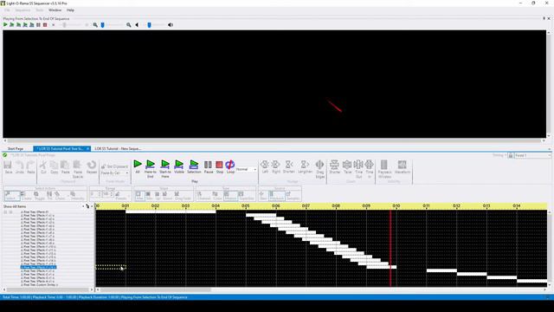Click pause icon in top playback window toolbar
The width and height of the screenshot is (554, 312).
(x=38, y=25)
